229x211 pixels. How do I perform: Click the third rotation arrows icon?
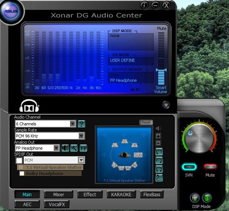click(159, 169)
